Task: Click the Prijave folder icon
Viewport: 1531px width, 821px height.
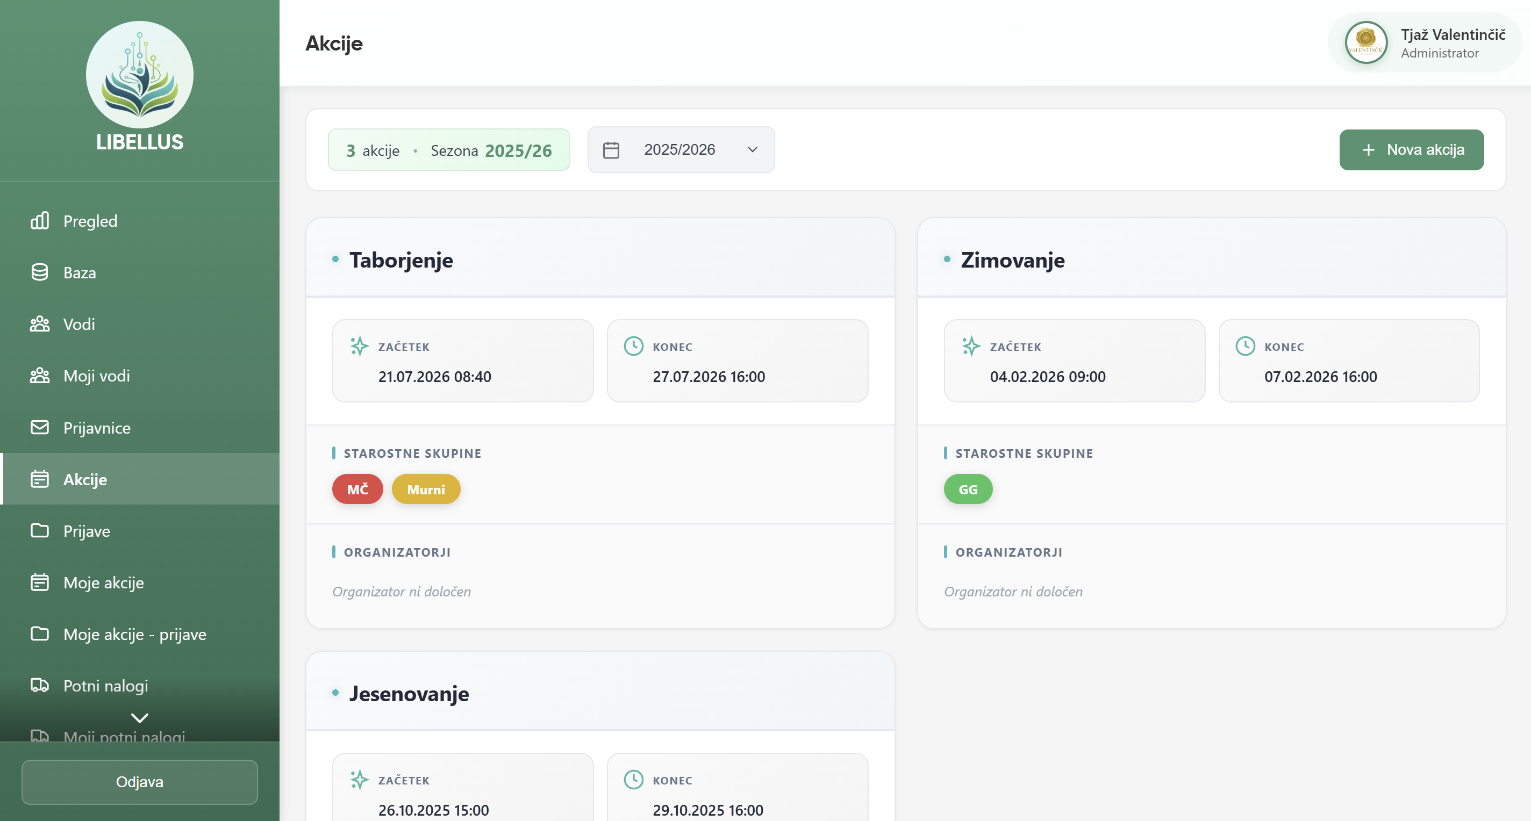Action: click(40, 530)
